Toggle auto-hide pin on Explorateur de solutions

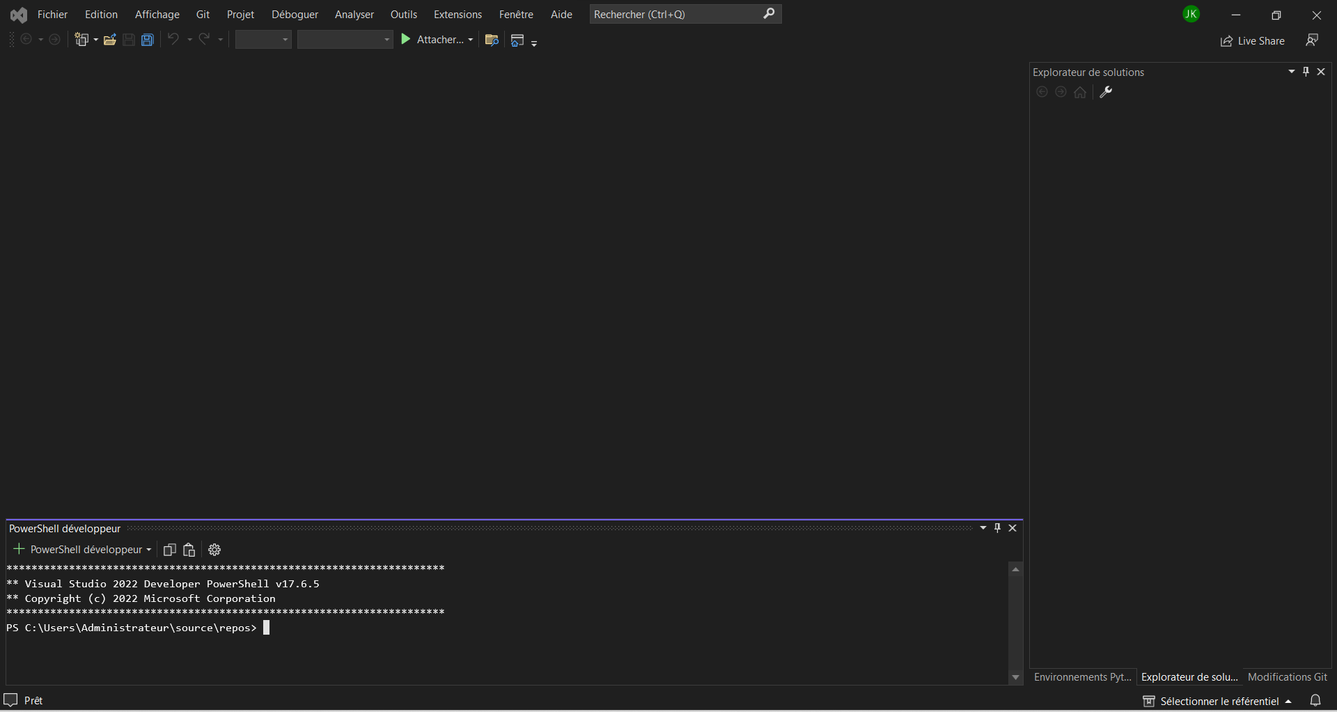click(1306, 72)
